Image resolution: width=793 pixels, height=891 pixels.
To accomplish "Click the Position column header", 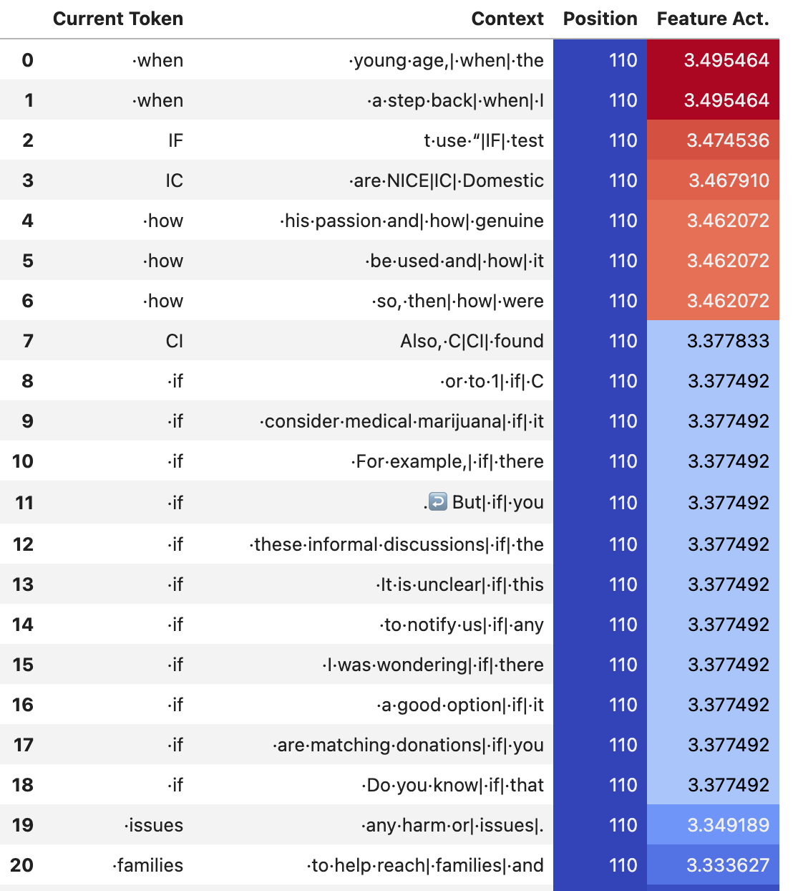I will tap(600, 19).
